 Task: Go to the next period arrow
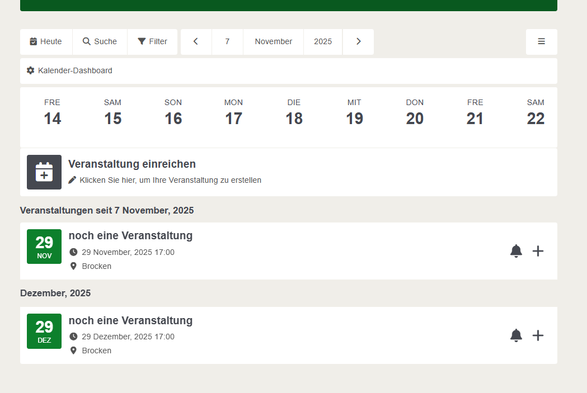[358, 41]
